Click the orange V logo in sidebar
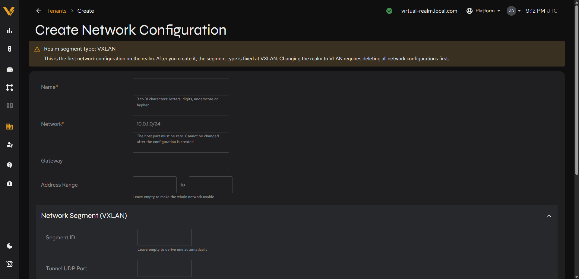Image resolution: width=579 pixels, height=279 pixels. coord(9,11)
